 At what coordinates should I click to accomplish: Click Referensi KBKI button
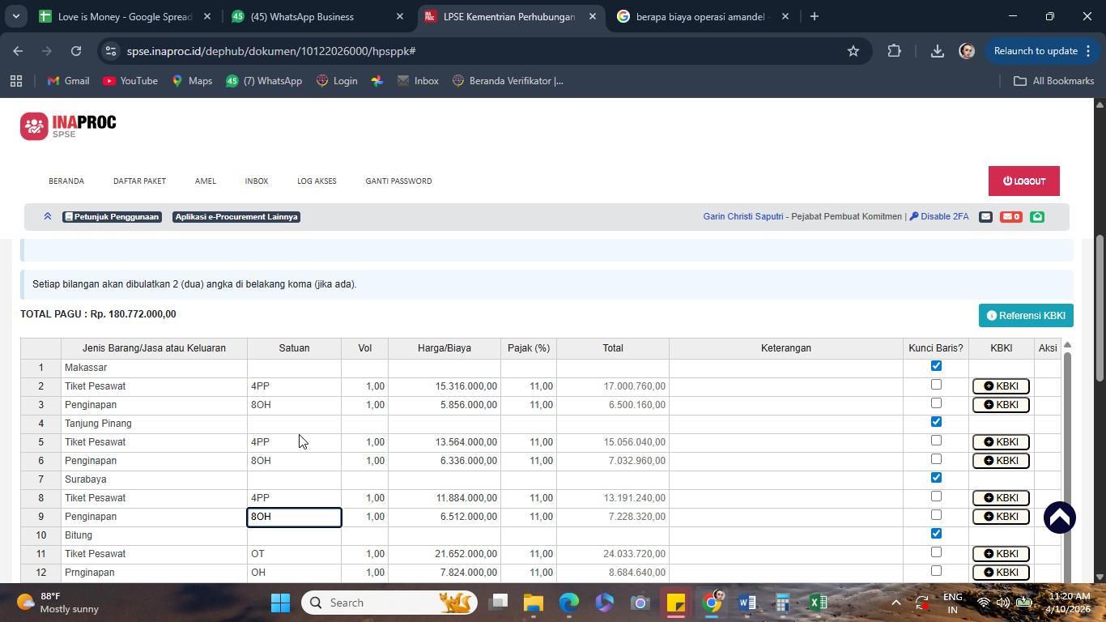click(x=1026, y=316)
